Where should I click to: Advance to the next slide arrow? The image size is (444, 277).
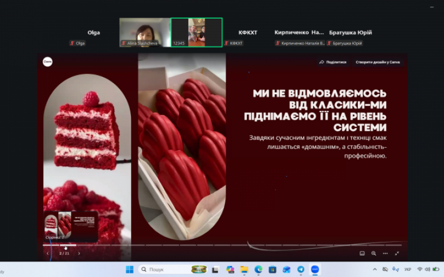(79, 253)
